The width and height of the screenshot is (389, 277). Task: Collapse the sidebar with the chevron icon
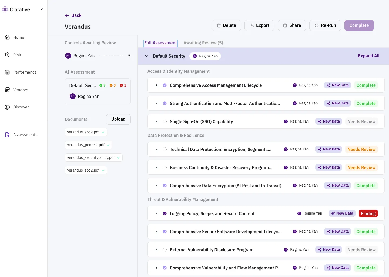(x=42, y=10)
